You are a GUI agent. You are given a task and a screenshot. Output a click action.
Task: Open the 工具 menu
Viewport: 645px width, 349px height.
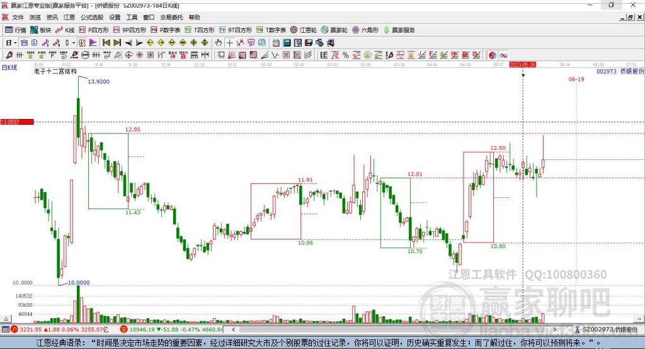(132, 17)
